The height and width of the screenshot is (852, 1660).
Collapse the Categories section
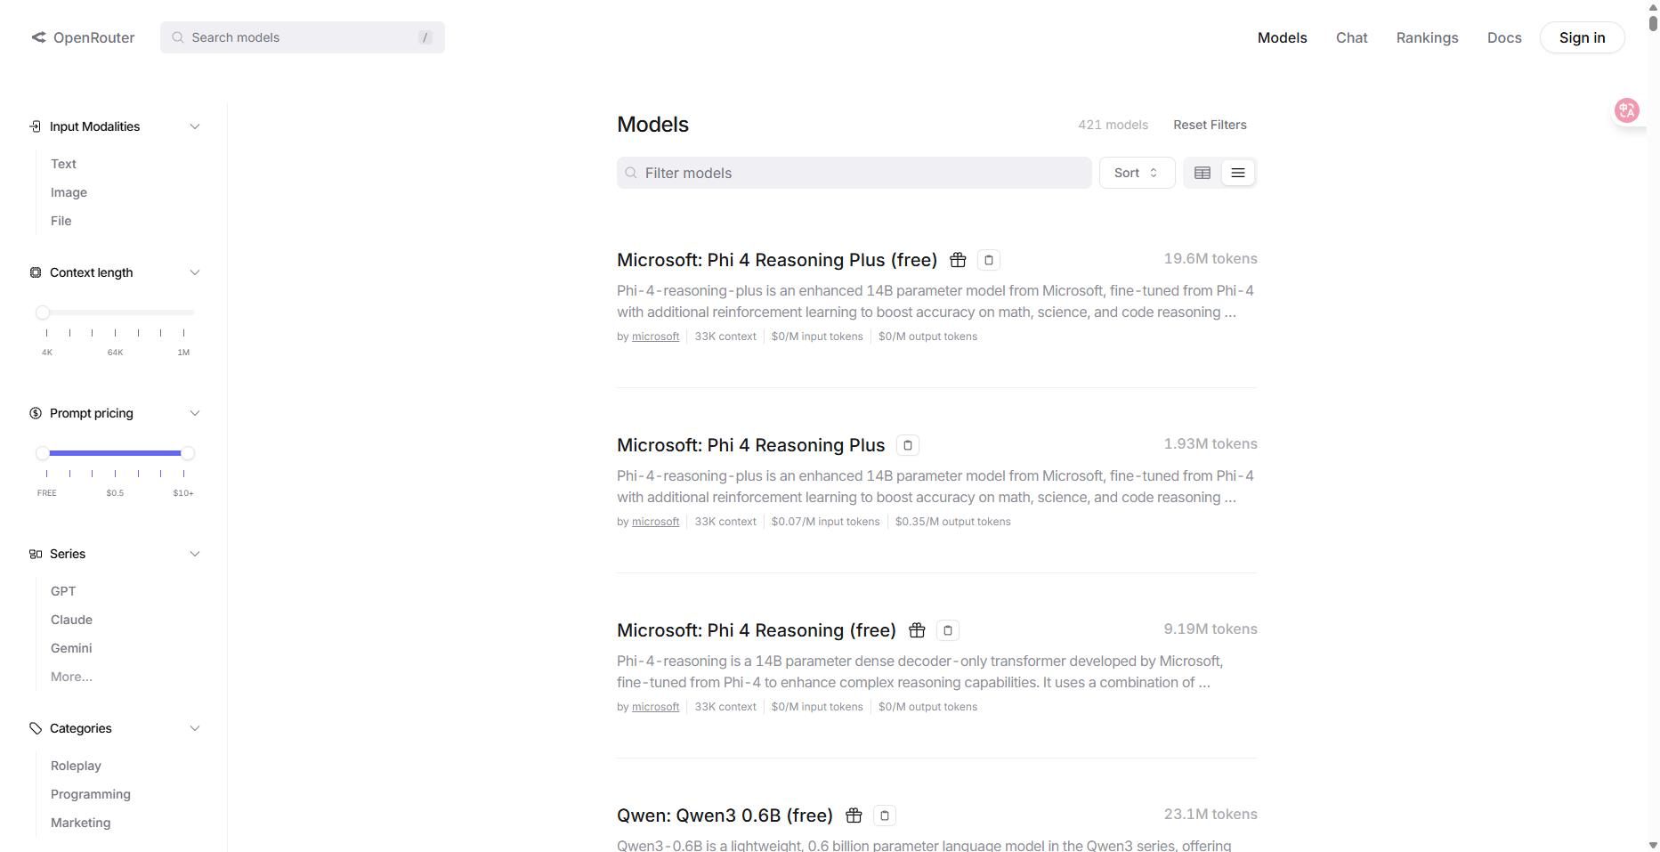[x=195, y=728]
